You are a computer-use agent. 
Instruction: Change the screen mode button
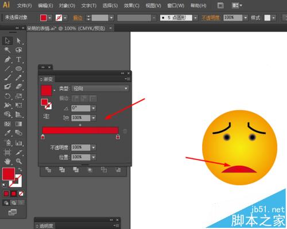coord(13,212)
